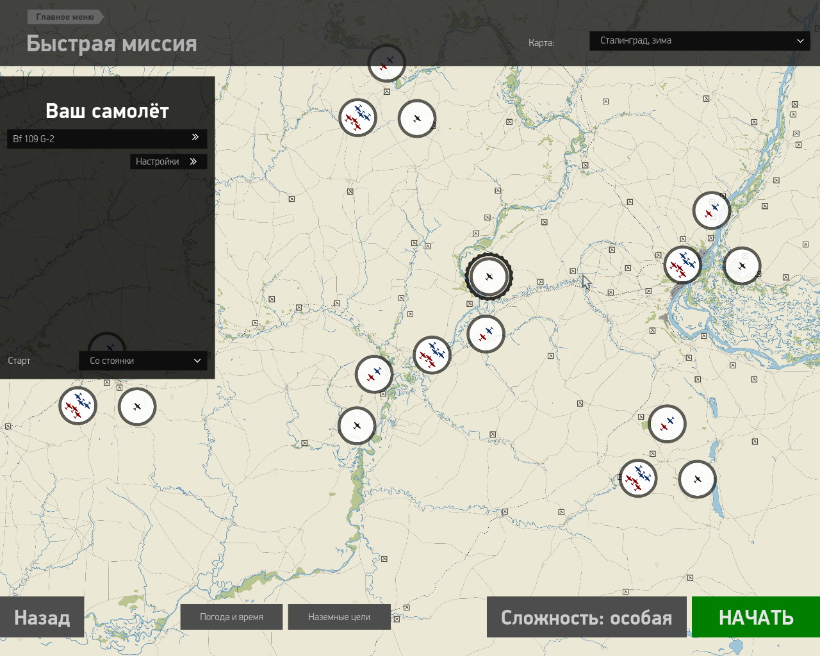Pick the northernmost group dogfight icon on the map
This screenshot has width=820, height=656.
coord(357,117)
